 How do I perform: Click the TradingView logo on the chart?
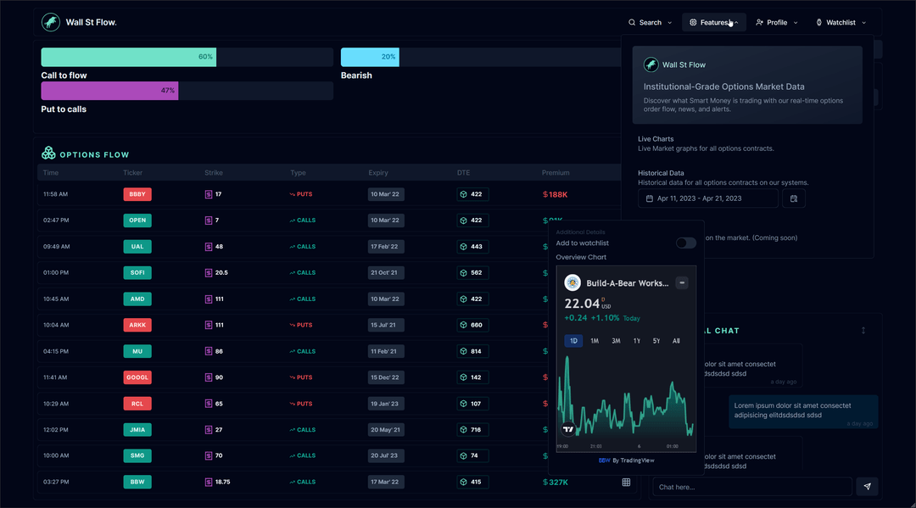click(x=568, y=429)
